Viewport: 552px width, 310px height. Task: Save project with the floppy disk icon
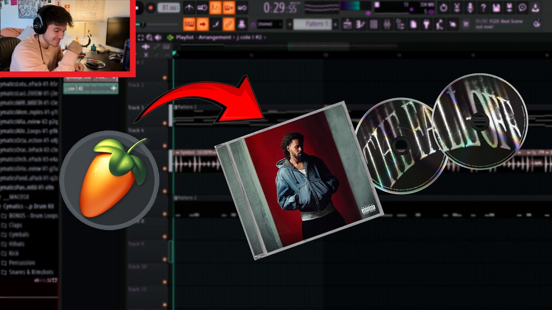click(x=496, y=7)
